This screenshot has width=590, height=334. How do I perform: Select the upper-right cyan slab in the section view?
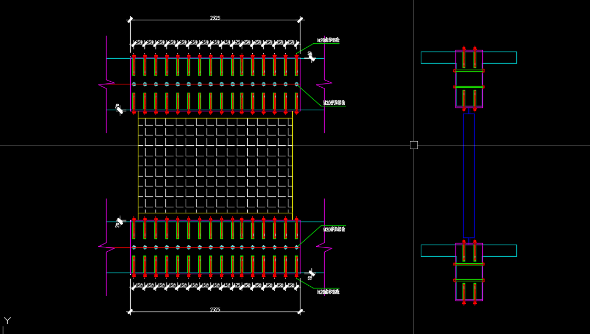pos(500,58)
